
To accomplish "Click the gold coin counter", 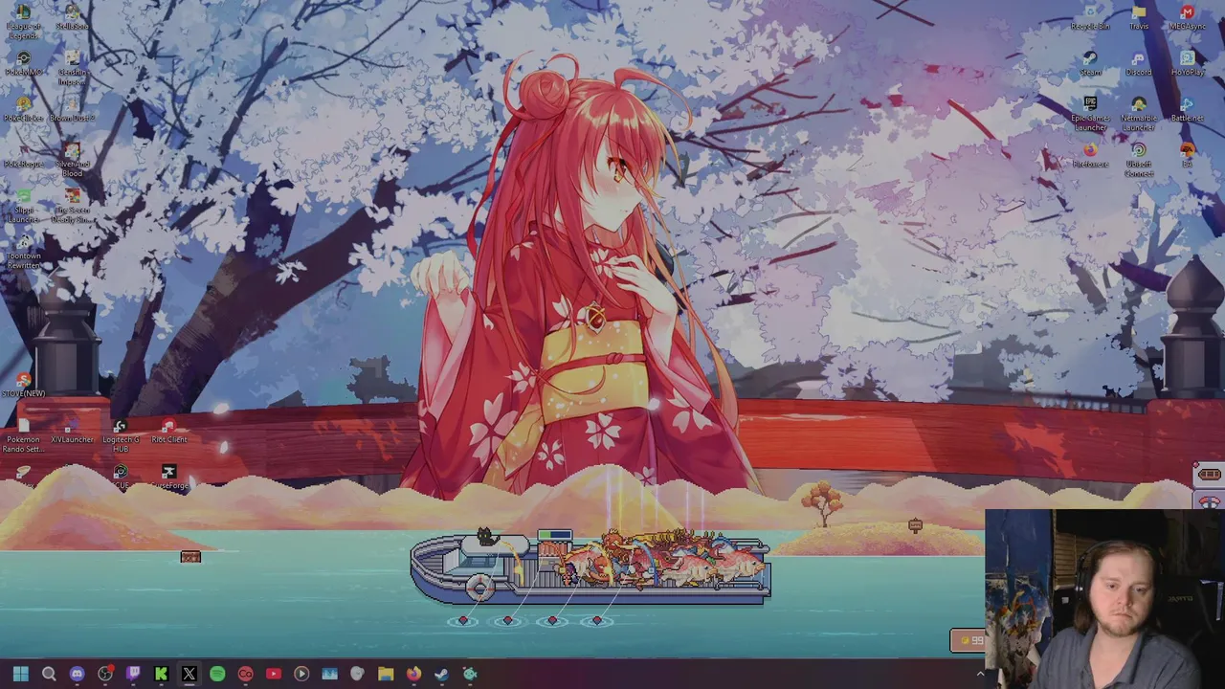I will [x=967, y=640].
